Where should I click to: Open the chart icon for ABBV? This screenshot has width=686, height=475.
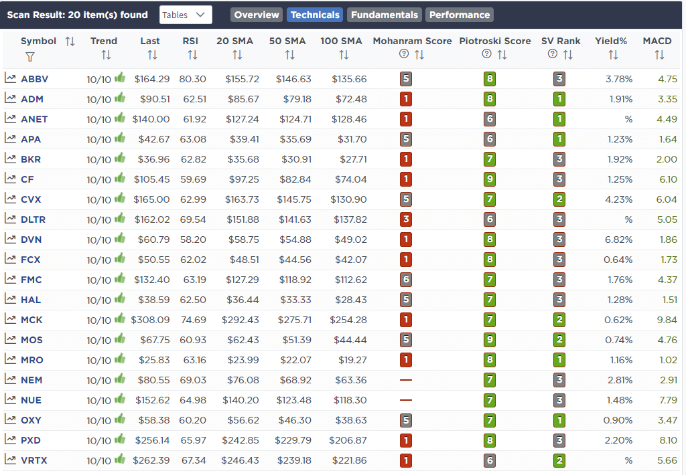[10, 78]
